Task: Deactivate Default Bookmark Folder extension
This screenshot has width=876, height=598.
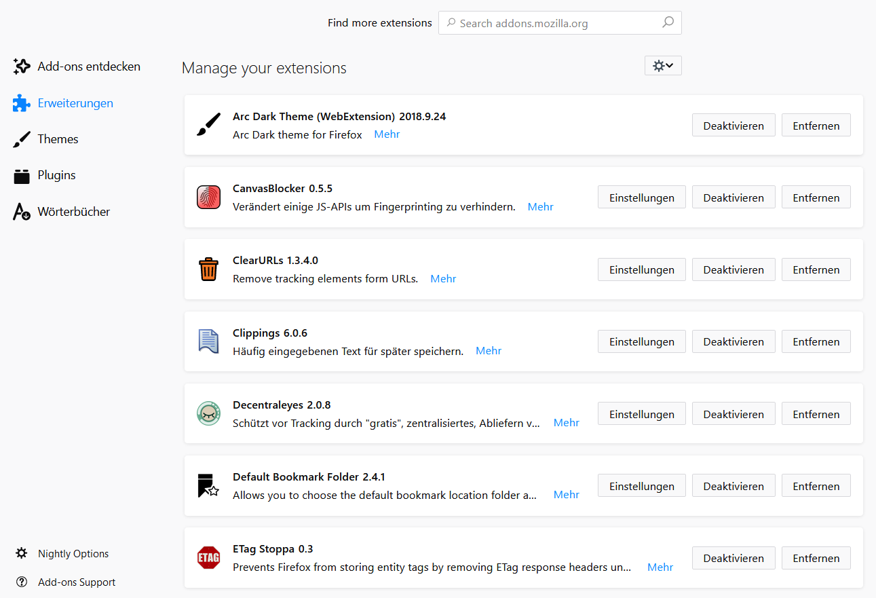Action: pos(734,486)
